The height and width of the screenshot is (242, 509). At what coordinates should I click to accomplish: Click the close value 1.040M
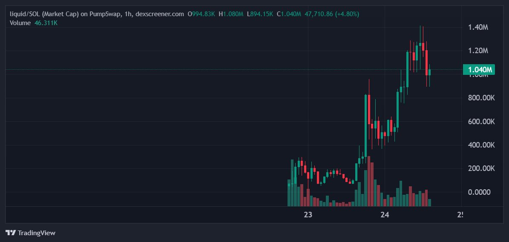[291, 14]
